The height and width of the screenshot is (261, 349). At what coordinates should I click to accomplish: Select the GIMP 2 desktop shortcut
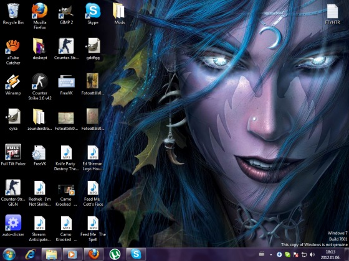click(66, 14)
